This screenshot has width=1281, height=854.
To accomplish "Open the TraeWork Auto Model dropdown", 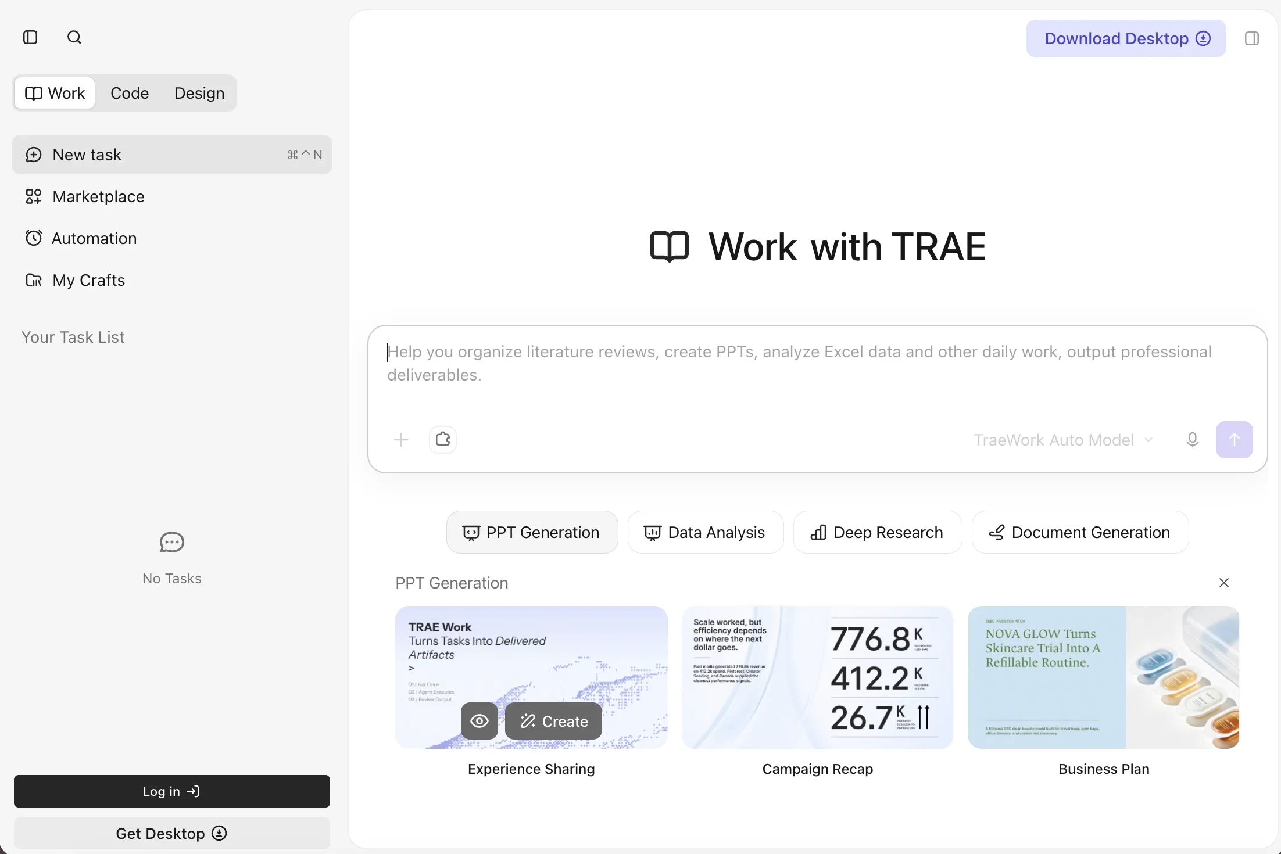I will click(x=1064, y=440).
